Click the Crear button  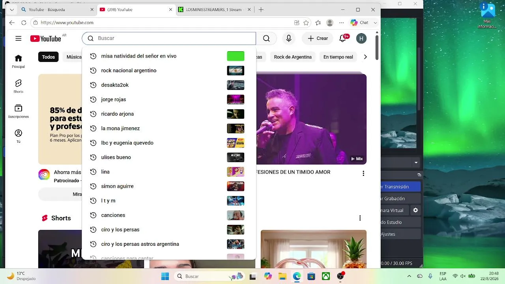(318, 38)
